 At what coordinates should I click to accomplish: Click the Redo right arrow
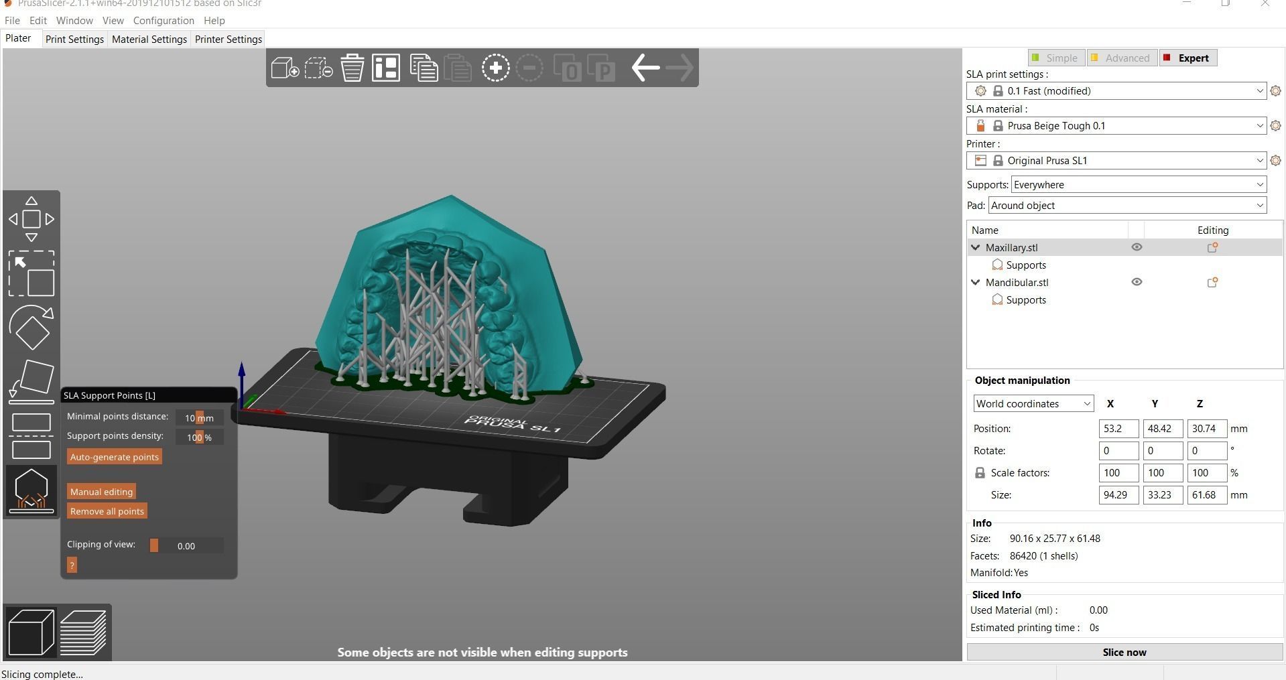680,68
